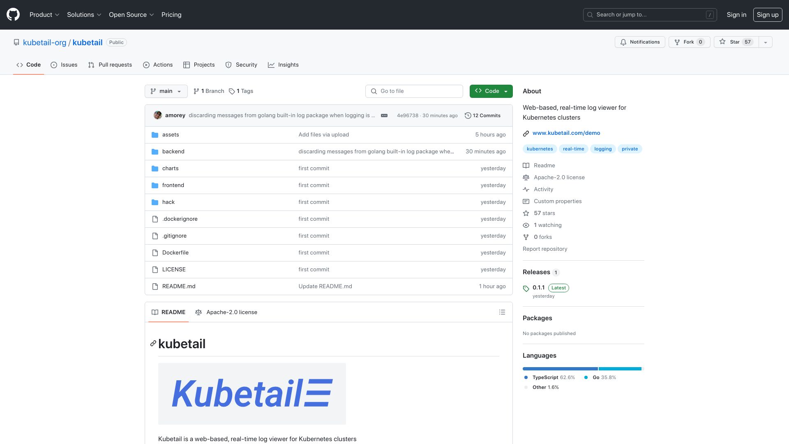
Task: Star the kubetail repository
Action: [736, 42]
